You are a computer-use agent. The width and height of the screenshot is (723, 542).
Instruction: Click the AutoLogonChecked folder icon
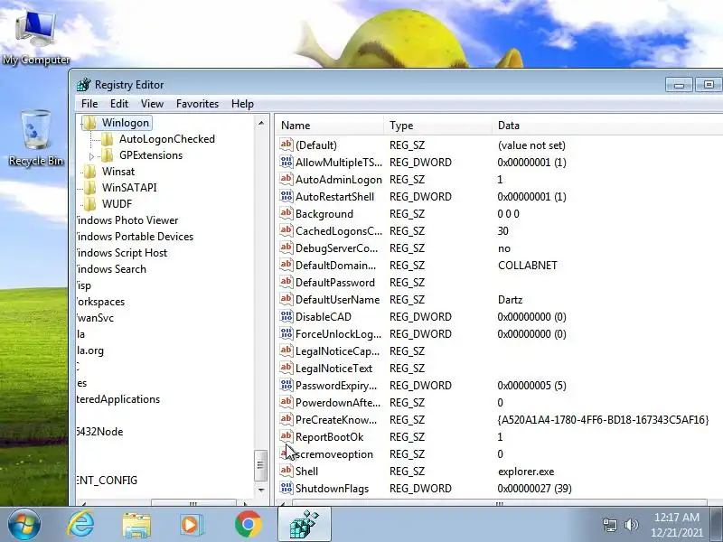pos(107,139)
